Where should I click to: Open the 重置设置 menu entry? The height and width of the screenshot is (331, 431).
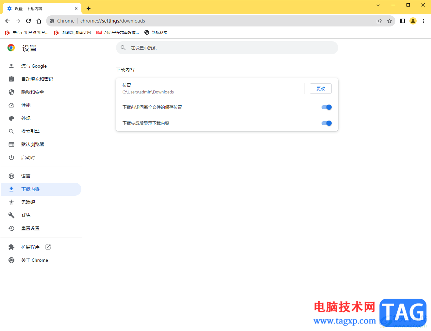click(x=30, y=228)
